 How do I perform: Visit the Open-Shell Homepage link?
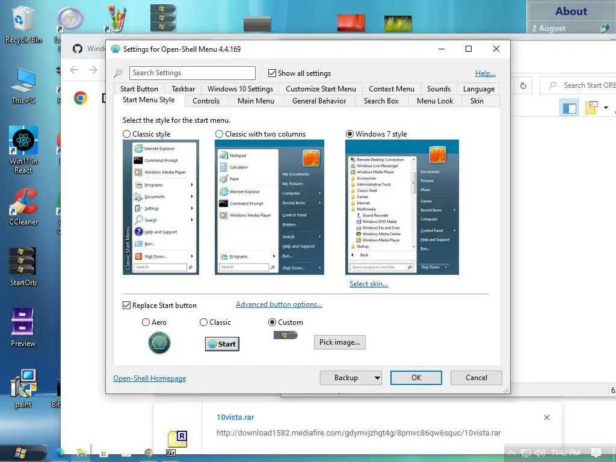150,378
